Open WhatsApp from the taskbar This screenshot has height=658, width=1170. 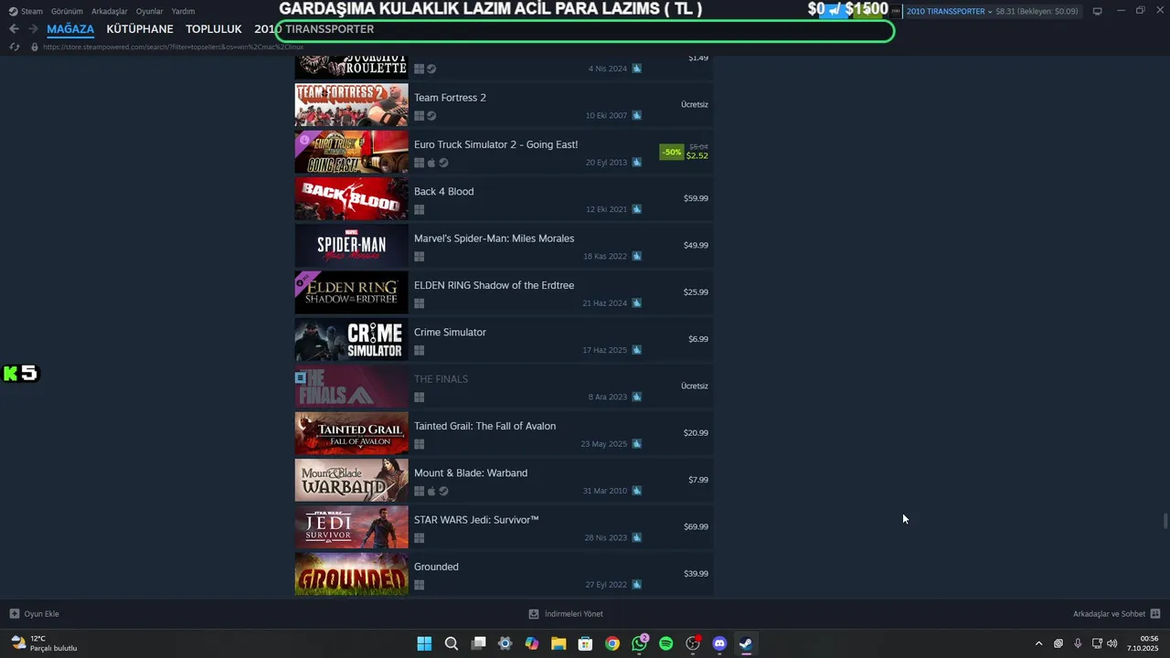pyautogui.click(x=640, y=643)
